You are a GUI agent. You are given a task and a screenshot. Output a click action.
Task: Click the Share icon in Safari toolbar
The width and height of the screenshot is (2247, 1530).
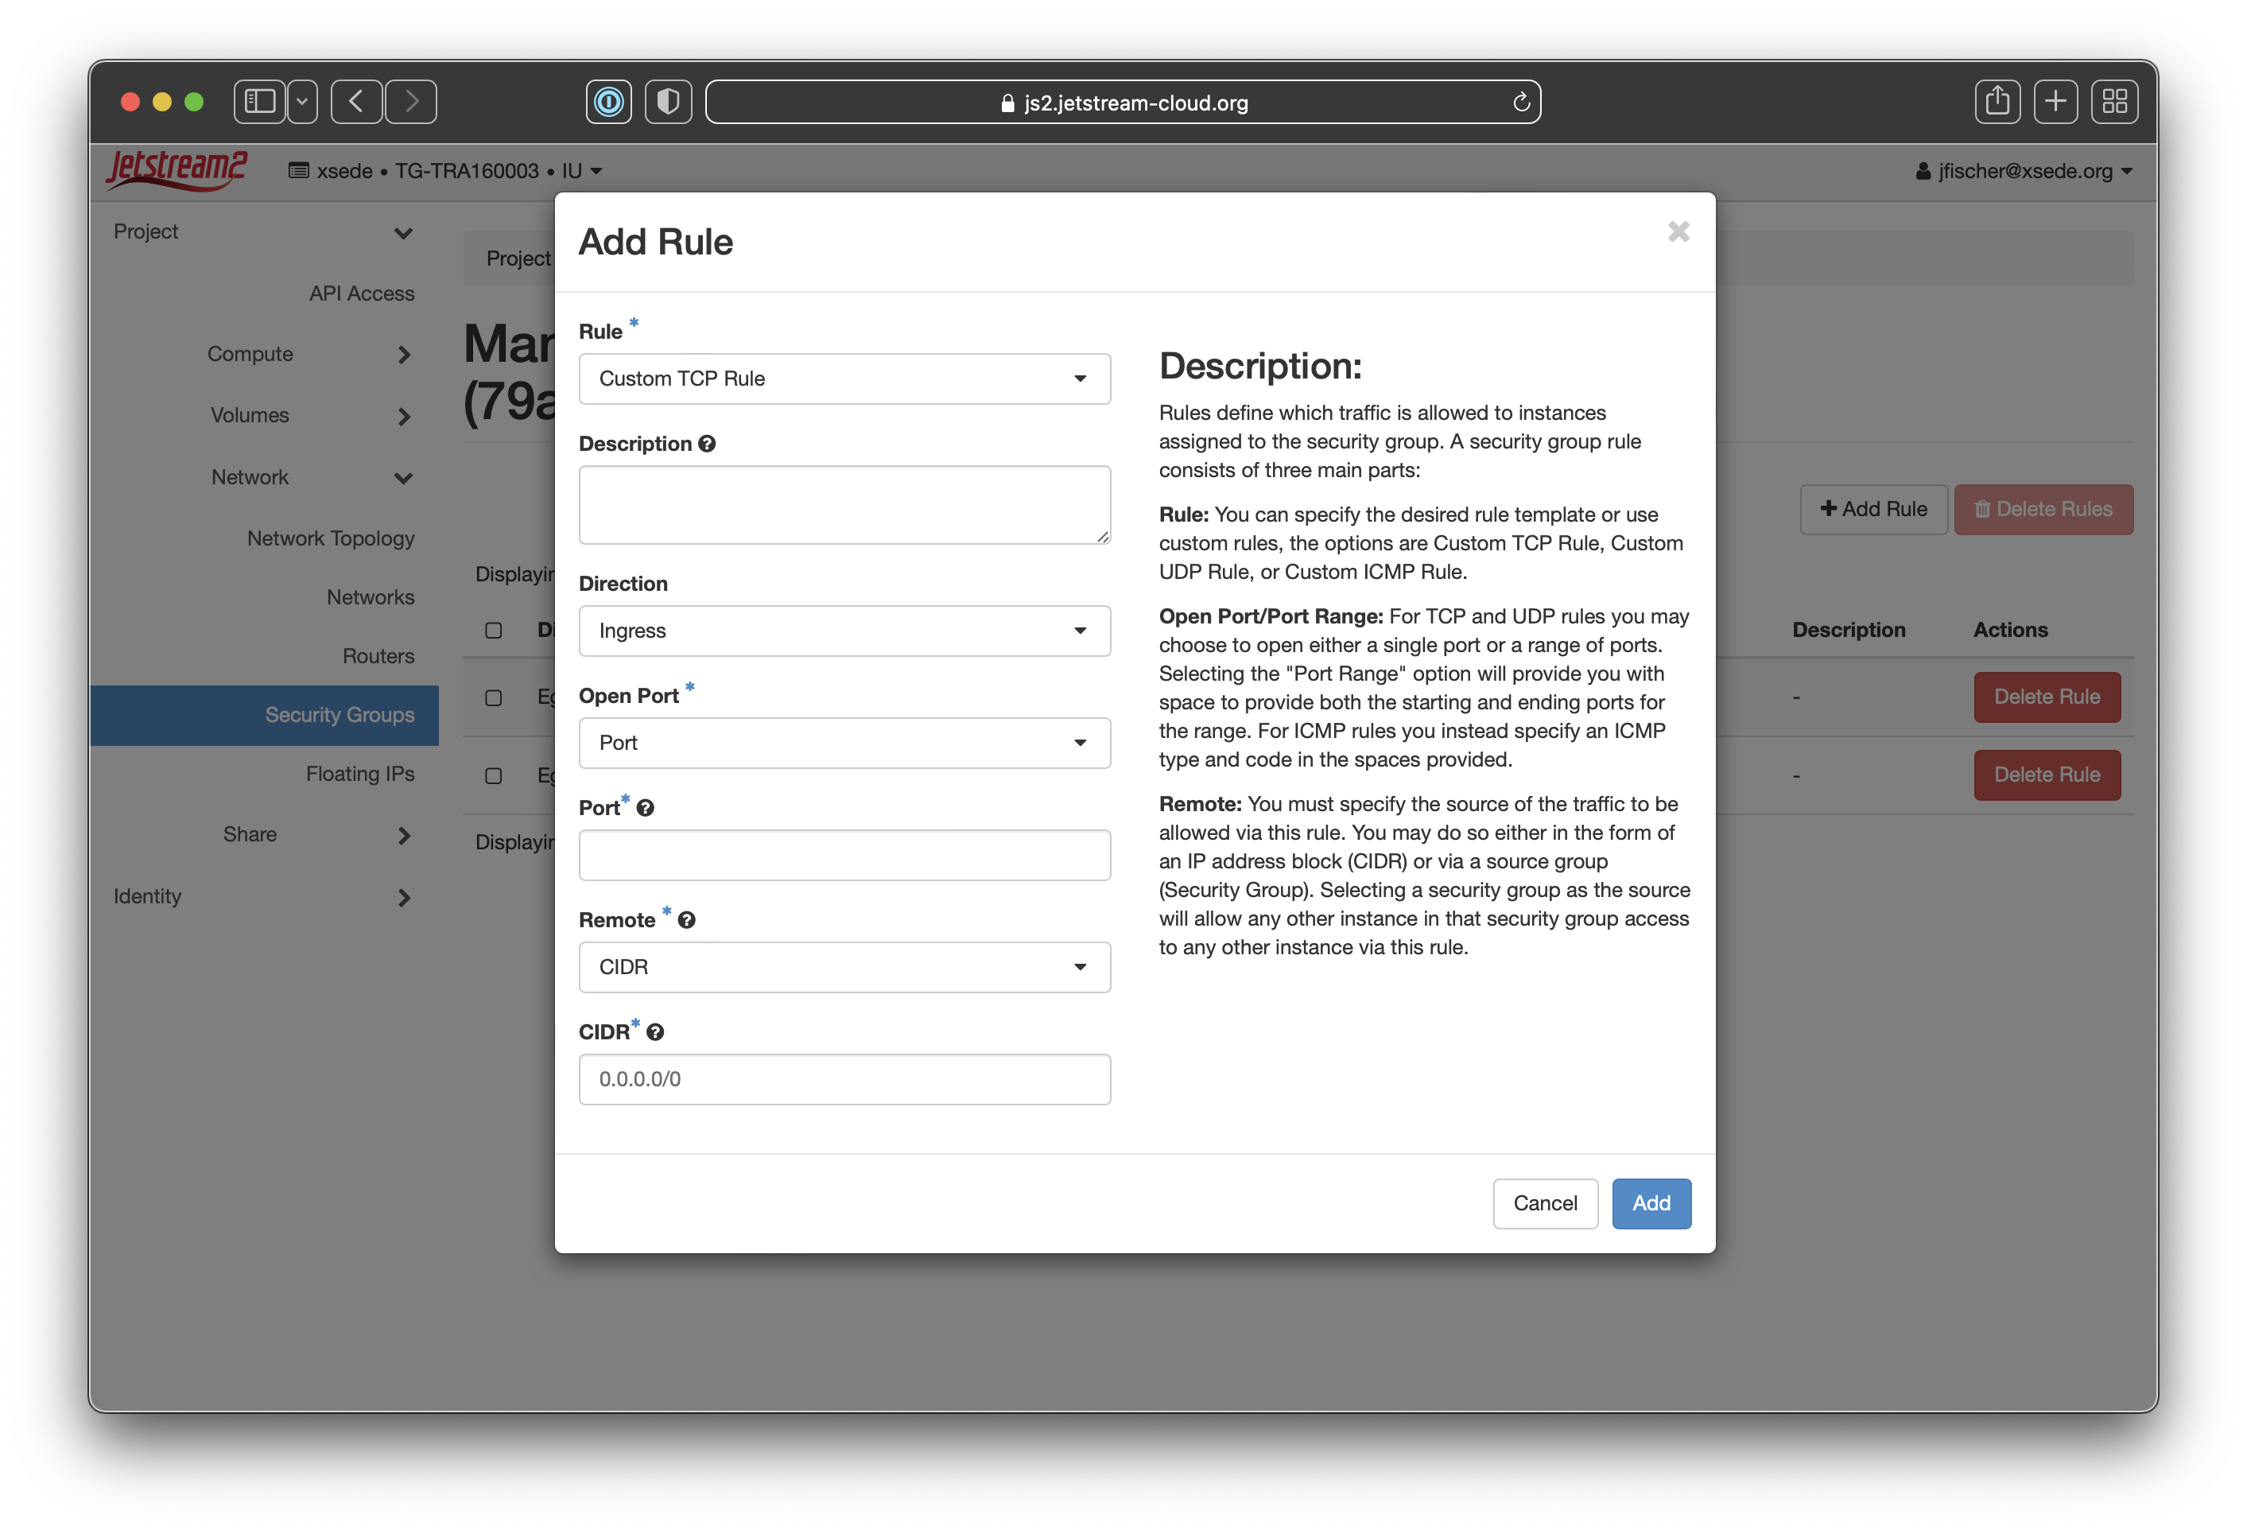click(x=1997, y=102)
